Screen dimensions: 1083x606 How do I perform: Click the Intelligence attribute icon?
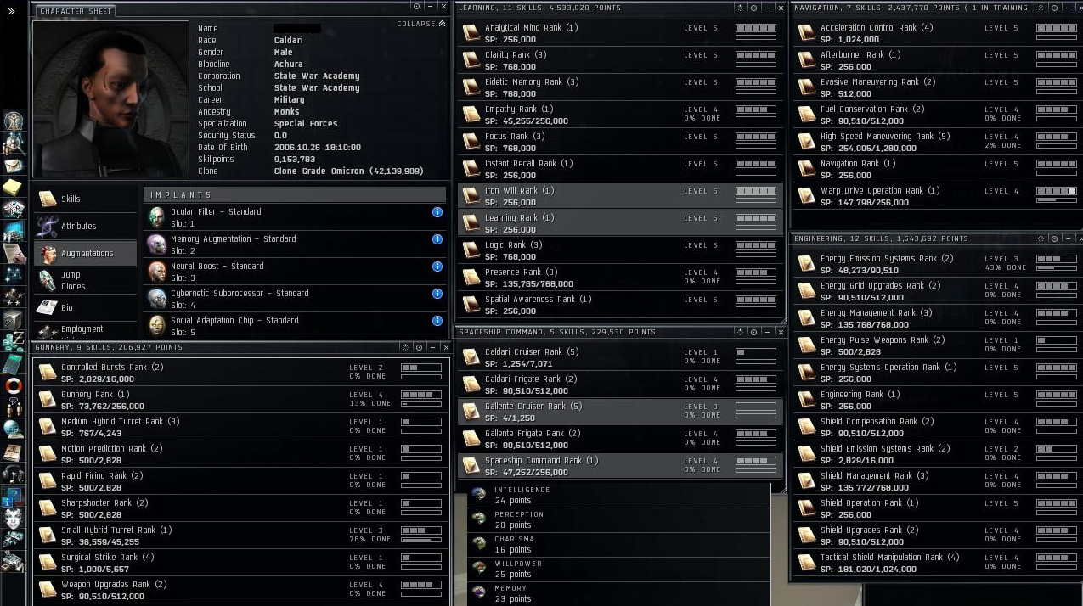[x=479, y=495]
